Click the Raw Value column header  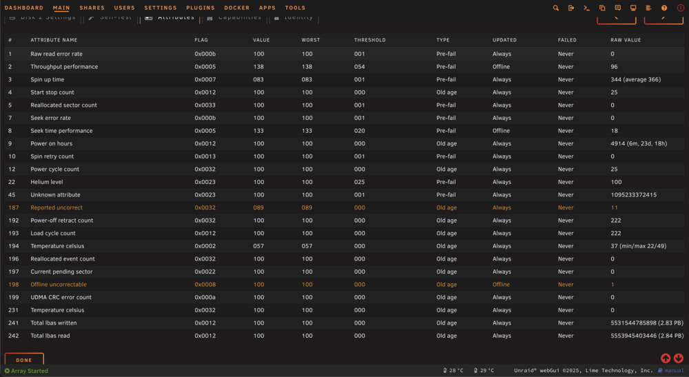pos(626,40)
